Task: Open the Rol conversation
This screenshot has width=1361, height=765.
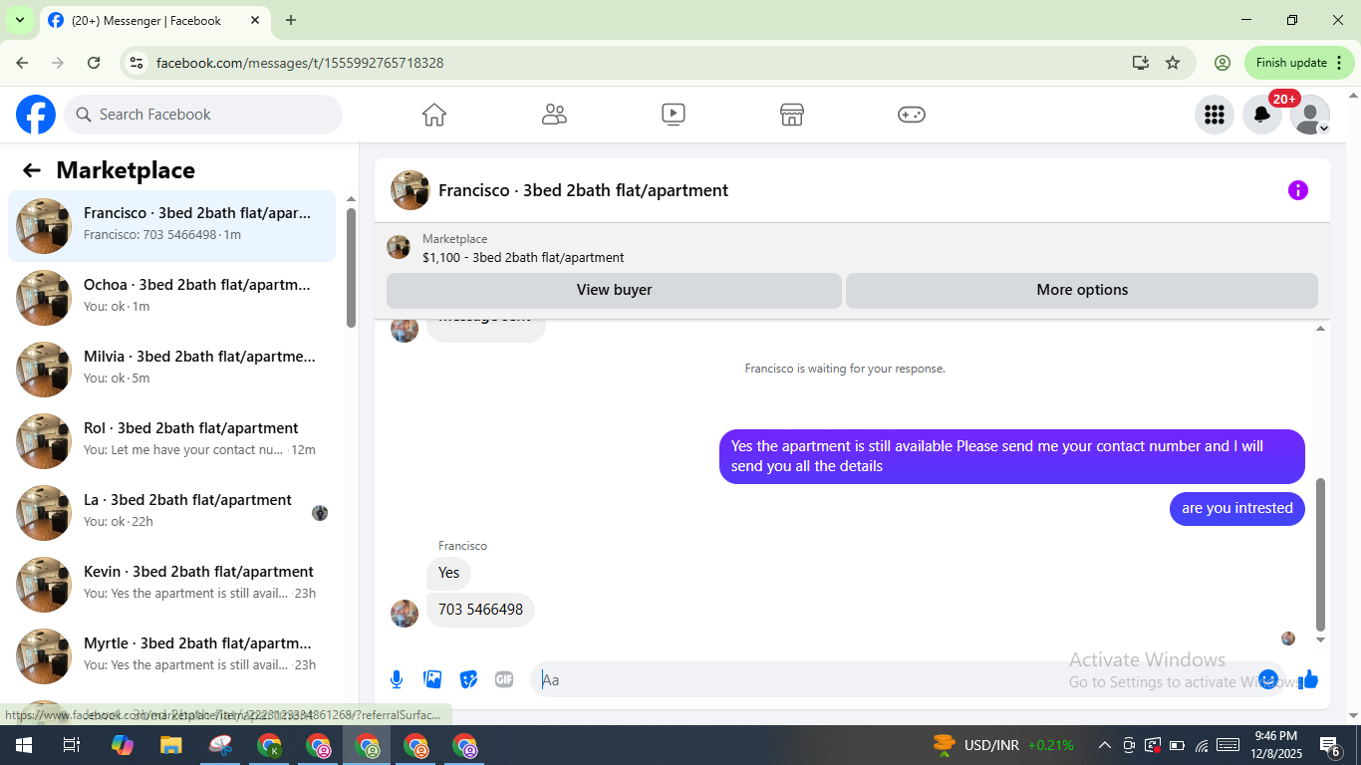Action: pos(171,441)
